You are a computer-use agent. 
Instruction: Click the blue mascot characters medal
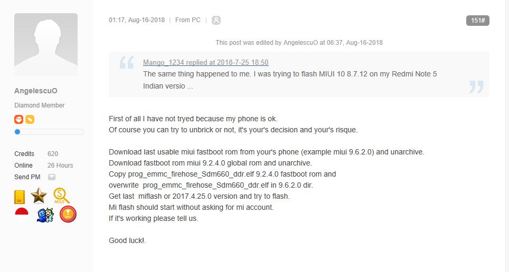point(45,215)
